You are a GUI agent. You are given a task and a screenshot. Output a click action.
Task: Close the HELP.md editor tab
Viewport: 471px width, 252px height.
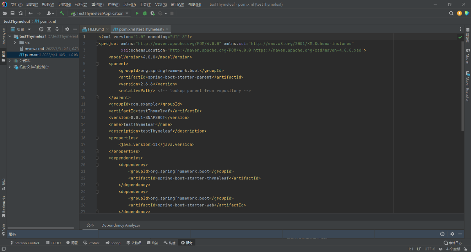(107, 29)
